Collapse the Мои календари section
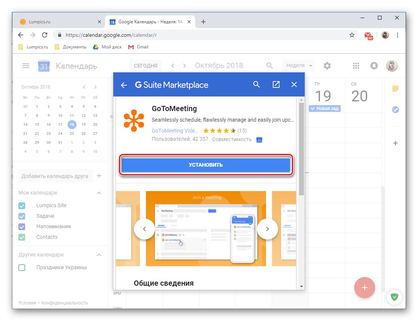This screenshot has width=418, height=321. tap(99, 193)
